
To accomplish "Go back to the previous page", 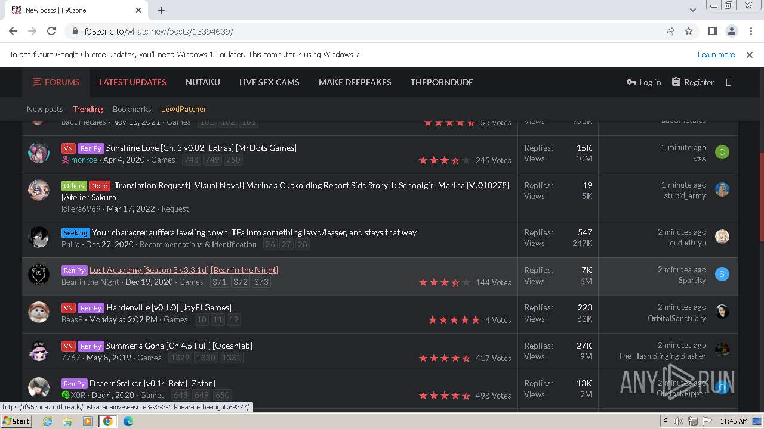I will tap(13, 31).
